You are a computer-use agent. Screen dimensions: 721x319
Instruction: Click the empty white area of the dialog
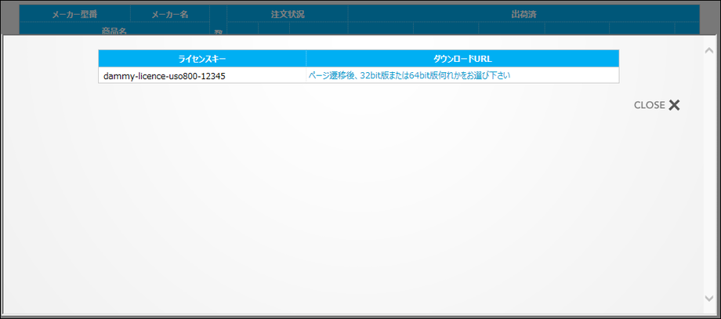point(353,204)
